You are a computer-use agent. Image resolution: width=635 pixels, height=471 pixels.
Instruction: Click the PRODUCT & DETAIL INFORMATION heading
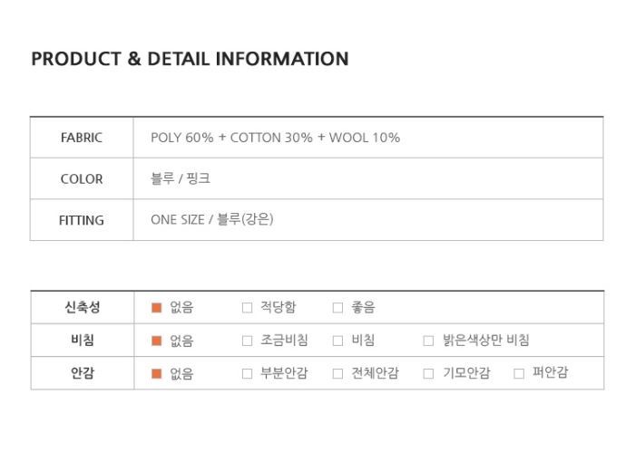click(x=190, y=59)
